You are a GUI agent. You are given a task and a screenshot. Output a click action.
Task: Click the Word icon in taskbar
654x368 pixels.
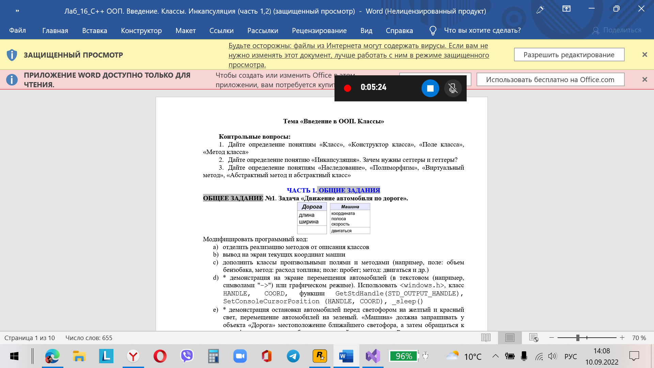(x=346, y=356)
